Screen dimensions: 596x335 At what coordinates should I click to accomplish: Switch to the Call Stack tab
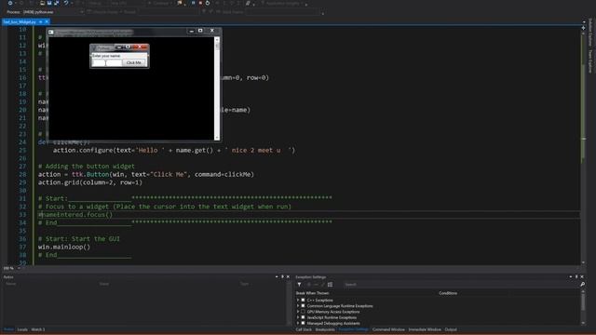[304, 329]
